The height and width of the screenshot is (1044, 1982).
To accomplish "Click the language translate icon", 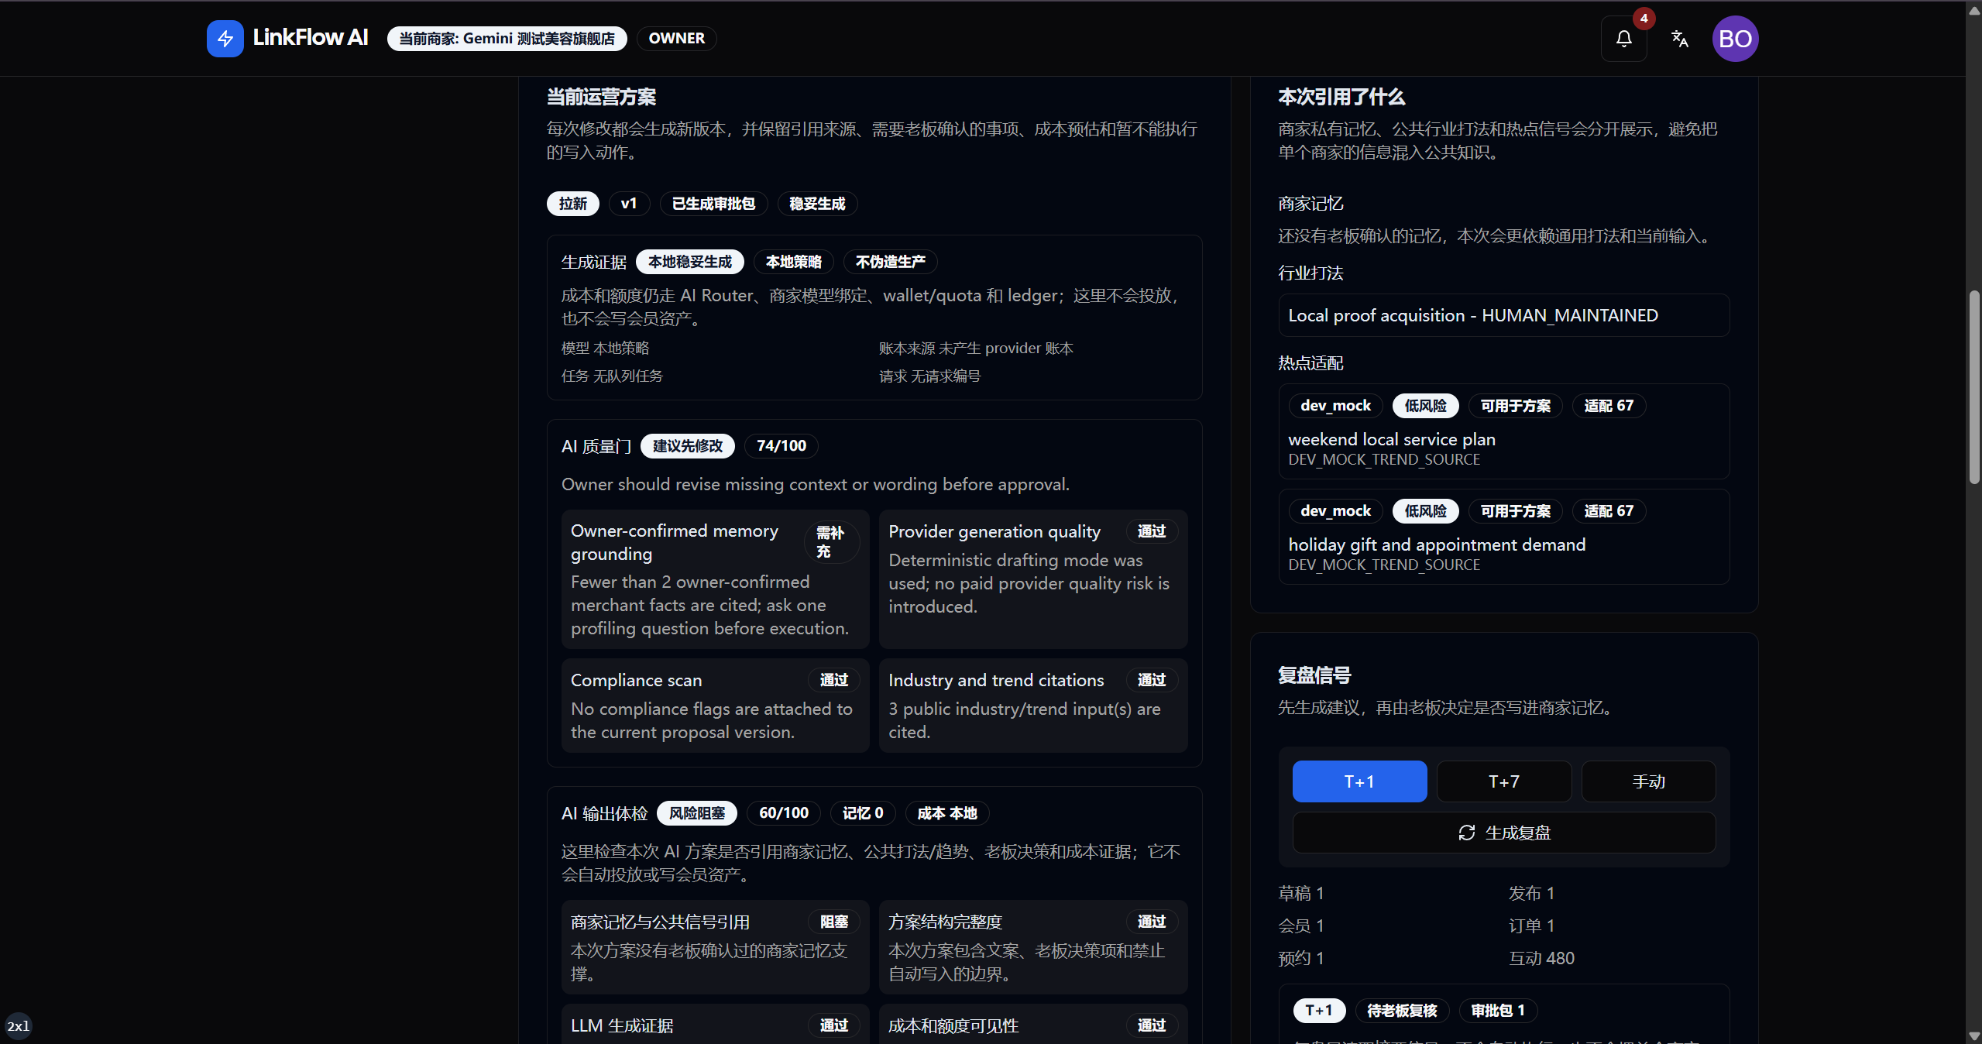I will [x=1679, y=39].
